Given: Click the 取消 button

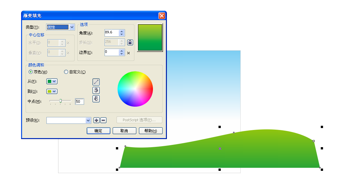Looking at the screenshot, I should 124,131.
